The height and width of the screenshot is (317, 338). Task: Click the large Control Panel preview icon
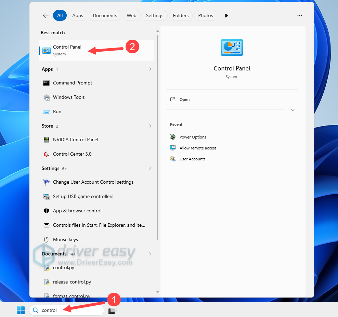(x=232, y=48)
